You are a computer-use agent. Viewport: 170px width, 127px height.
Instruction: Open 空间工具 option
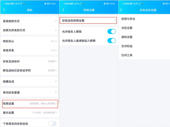(127, 55)
